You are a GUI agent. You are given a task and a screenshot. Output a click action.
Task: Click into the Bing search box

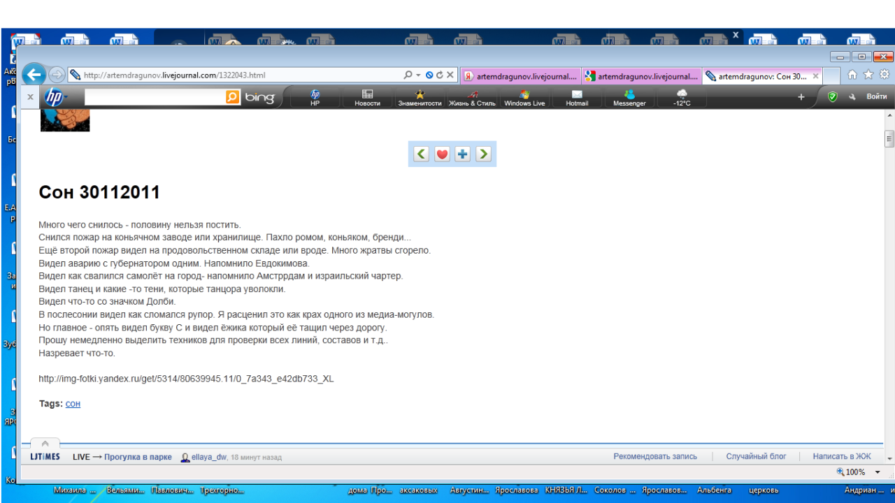click(155, 97)
